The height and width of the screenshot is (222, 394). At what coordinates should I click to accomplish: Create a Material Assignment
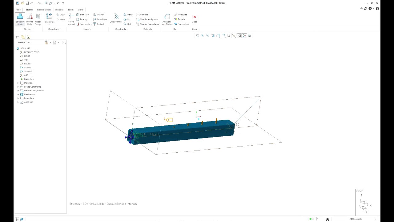pyautogui.click(x=149, y=19)
